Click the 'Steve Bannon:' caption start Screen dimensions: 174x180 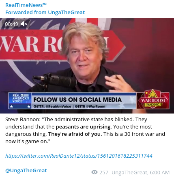(x=23, y=120)
